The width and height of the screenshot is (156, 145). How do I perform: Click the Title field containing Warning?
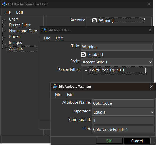[117, 47]
